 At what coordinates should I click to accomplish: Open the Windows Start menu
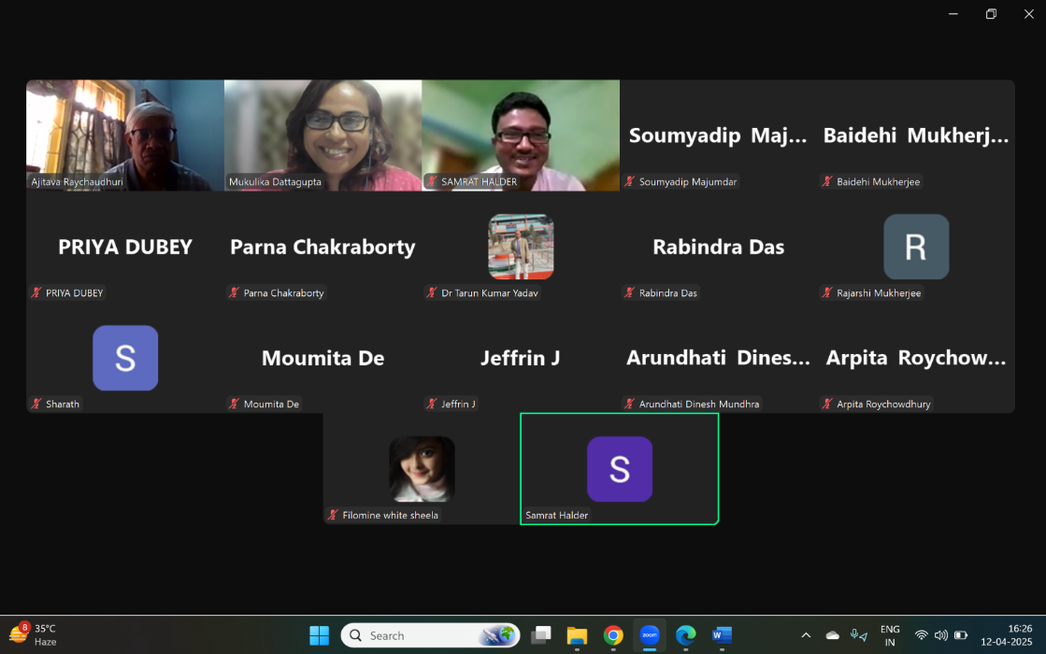[x=320, y=635]
